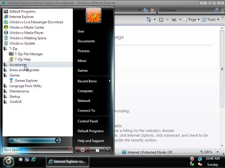Click the red Stop icon in IE
225x168 pixels.
tap(152, 10)
